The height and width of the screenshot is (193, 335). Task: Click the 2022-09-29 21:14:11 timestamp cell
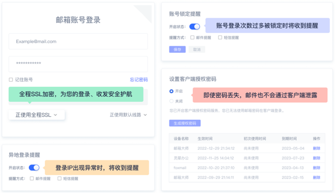point(216,177)
